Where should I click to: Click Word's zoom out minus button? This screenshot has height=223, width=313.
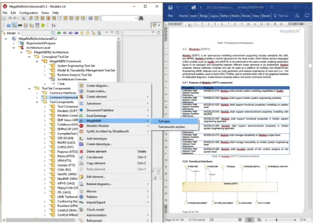click(x=266, y=220)
